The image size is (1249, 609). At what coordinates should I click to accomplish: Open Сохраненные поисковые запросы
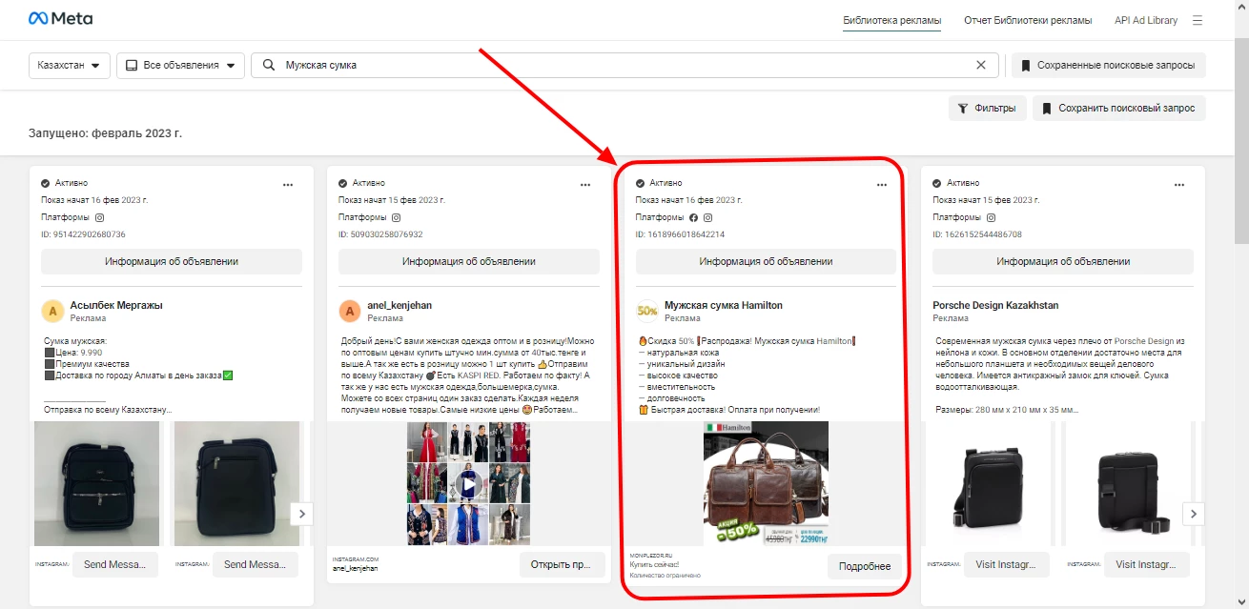(1108, 65)
